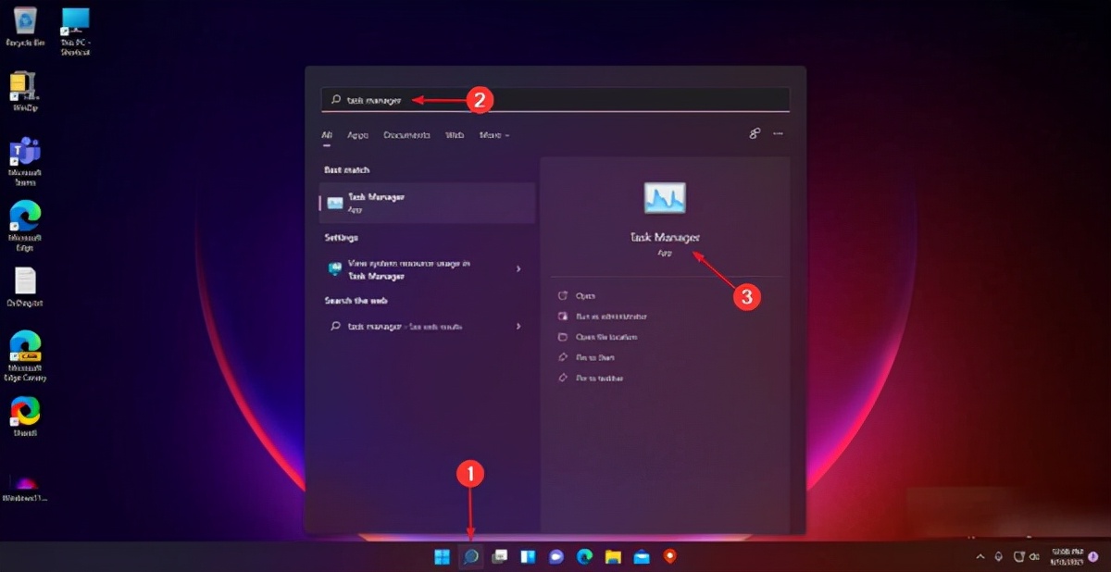Open Microsoft Teams chat from the taskbar

[x=555, y=556]
